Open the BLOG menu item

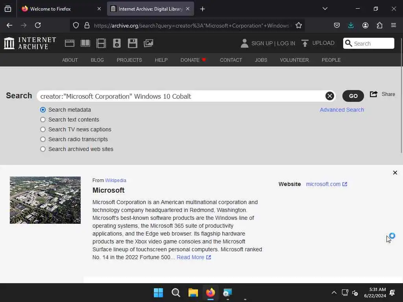tap(97, 60)
